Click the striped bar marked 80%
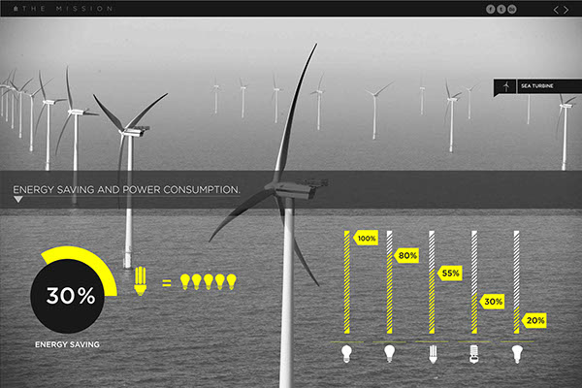 tap(389, 282)
